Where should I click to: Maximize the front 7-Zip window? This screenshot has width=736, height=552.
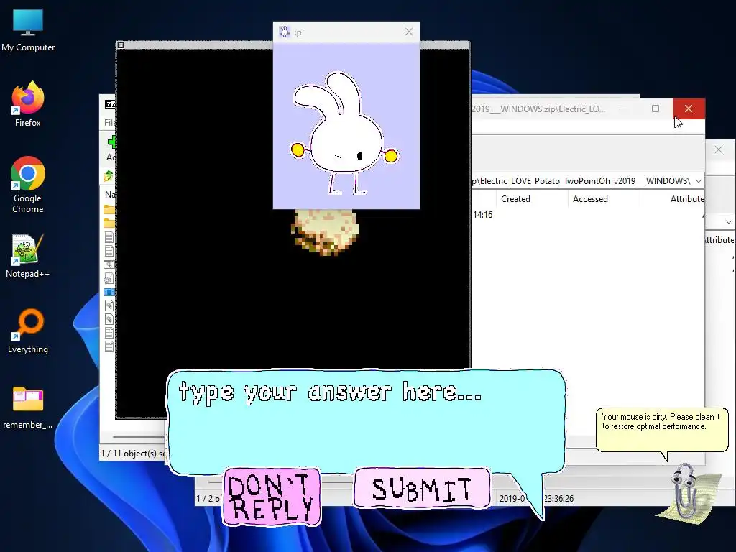pyautogui.click(x=655, y=109)
